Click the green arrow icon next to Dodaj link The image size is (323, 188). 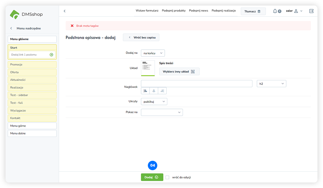[51, 55]
